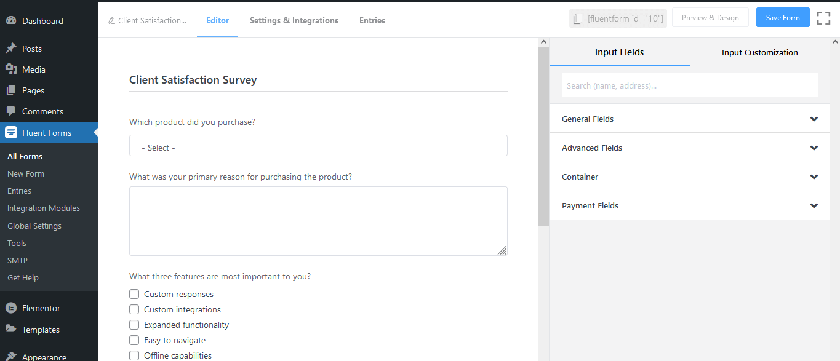The height and width of the screenshot is (361, 840).
Task: Click the form editor scrollbar thumb
Action: coord(543,137)
